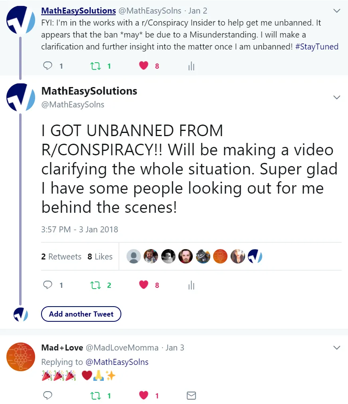
Task: Reply to Mad+Love's emoji tweet
Action: tap(47, 395)
